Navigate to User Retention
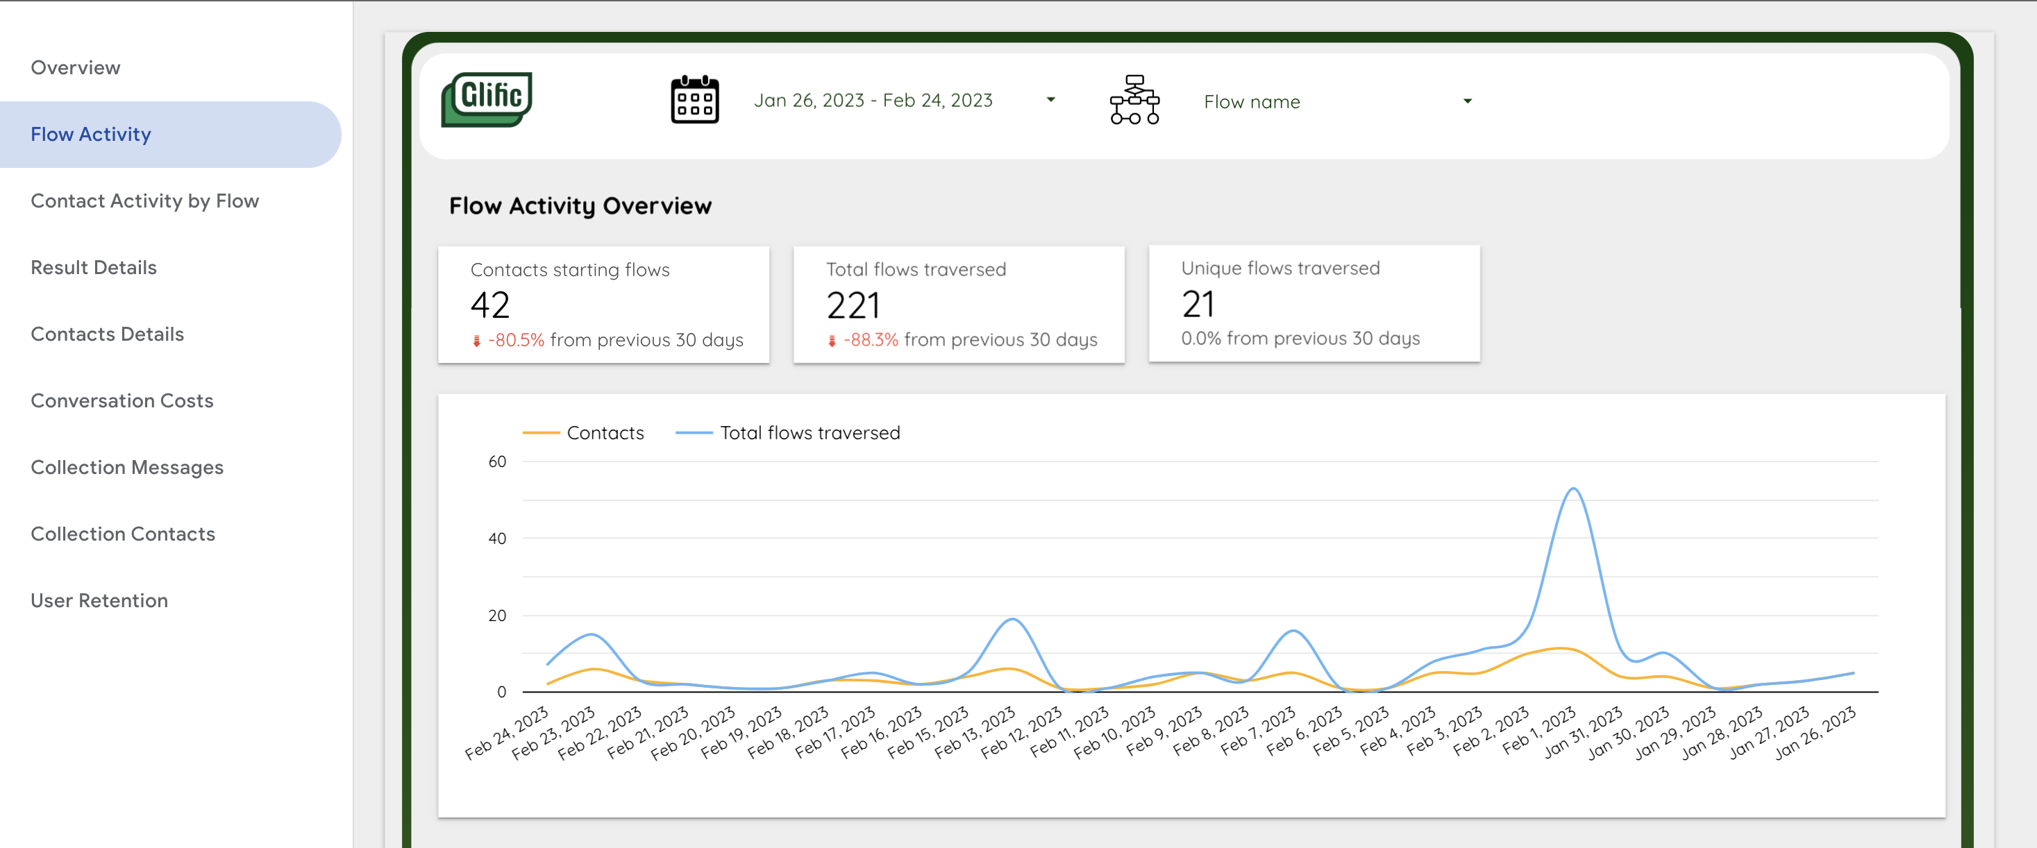Image resolution: width=2037 pixels, height=848 pixels. (100, 601)
